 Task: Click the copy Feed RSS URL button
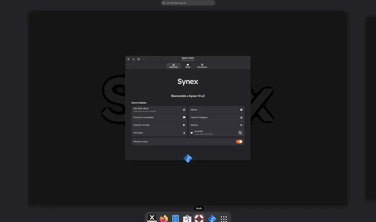tap(240, 133)
